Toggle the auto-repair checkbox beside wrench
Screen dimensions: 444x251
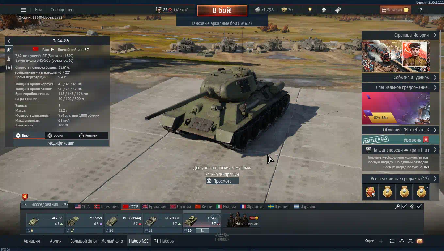point(404,206)
